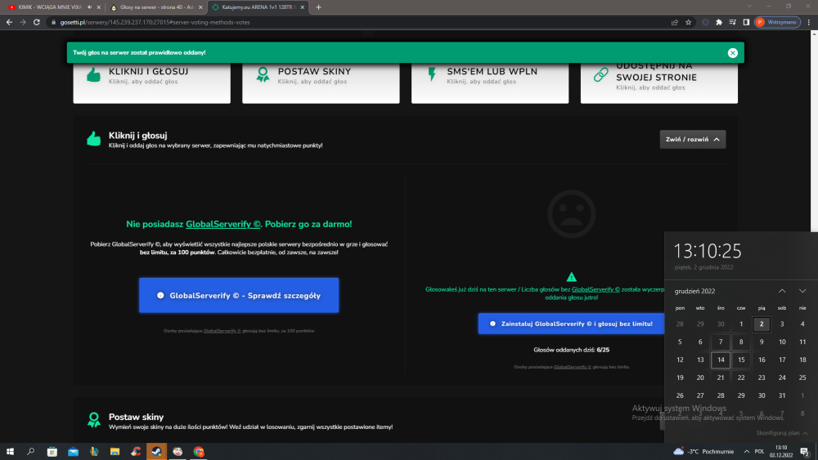Share this page from address bar
The height and width of the screenshot is (460, 818).
click(x=675, y=22)
